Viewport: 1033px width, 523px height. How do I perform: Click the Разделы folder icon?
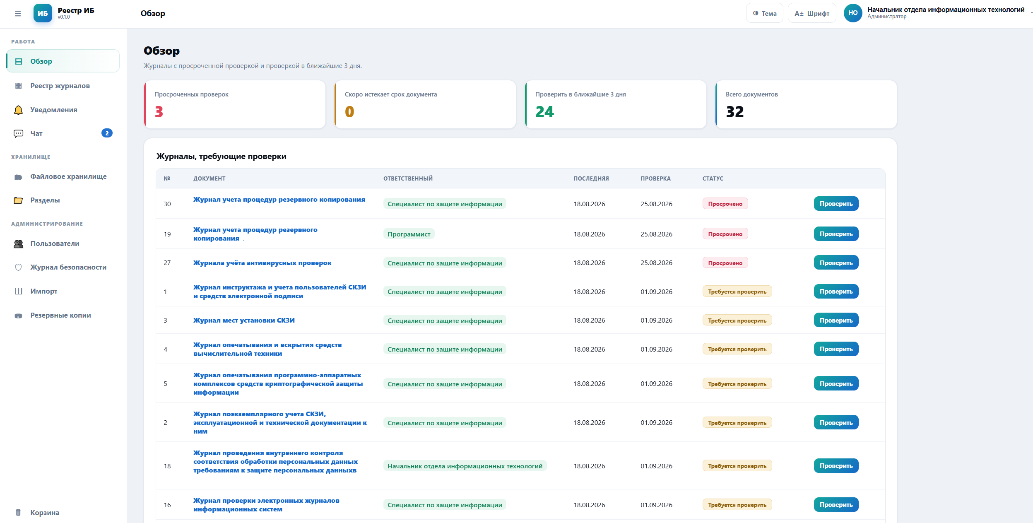click(19, 200)
